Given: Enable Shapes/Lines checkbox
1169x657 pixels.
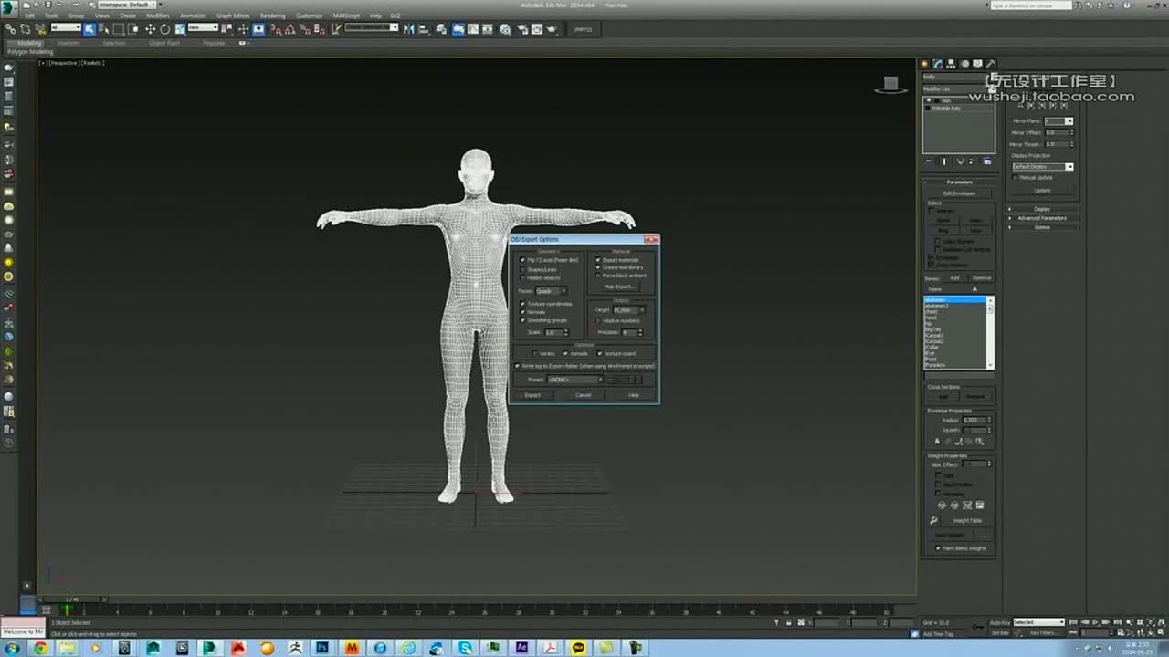Looking at the screenshot, I should 523,269.
